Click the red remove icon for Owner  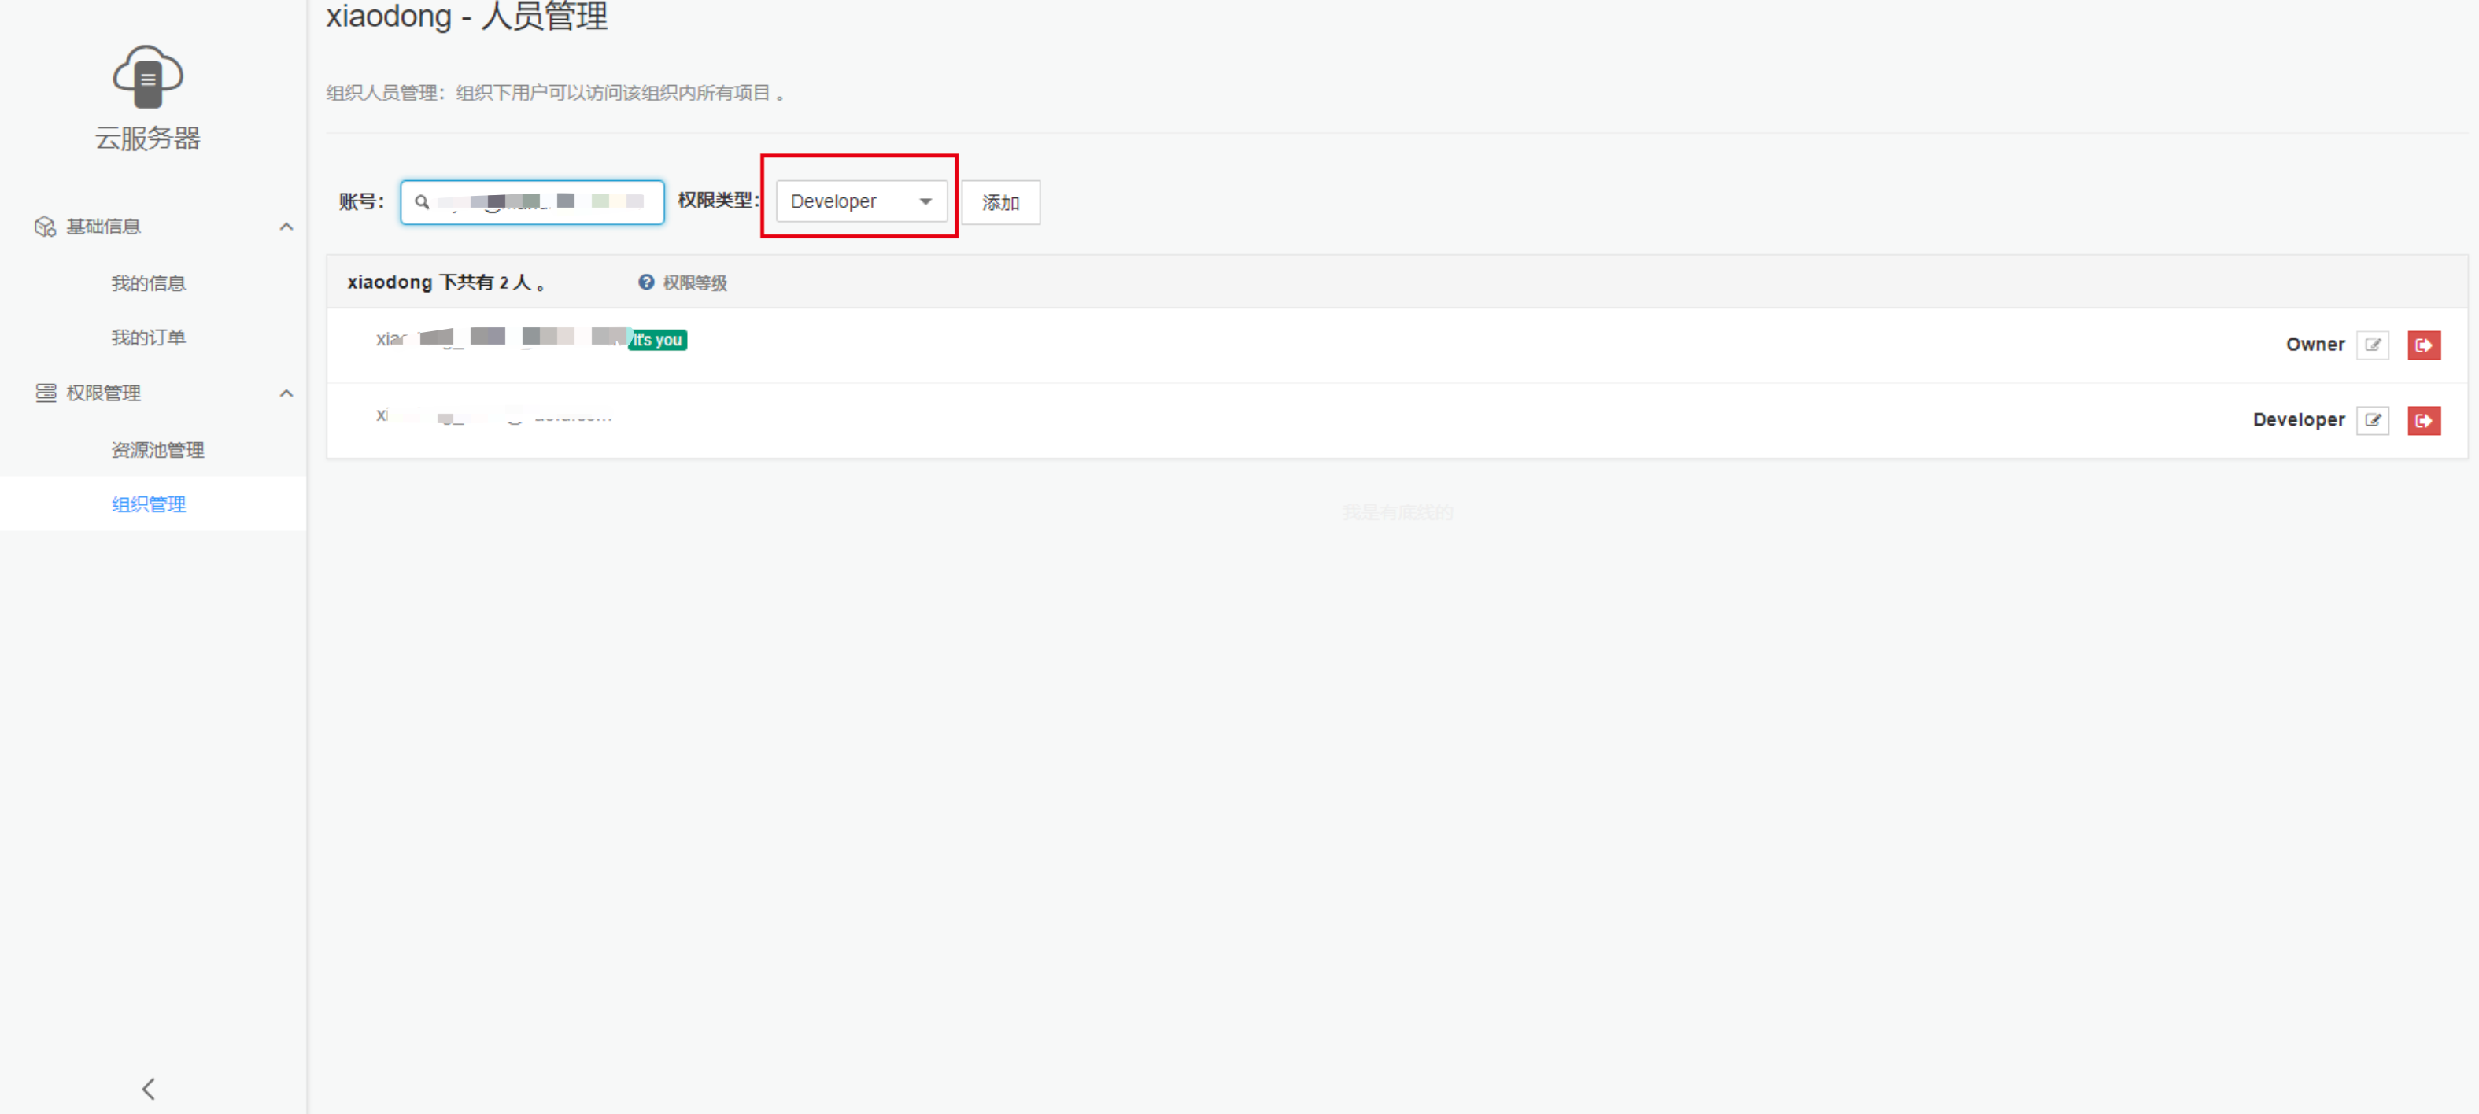(x=2423, y=345)
